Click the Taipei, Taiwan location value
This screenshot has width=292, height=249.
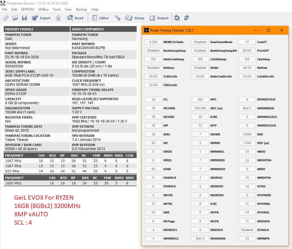(17, 140)
